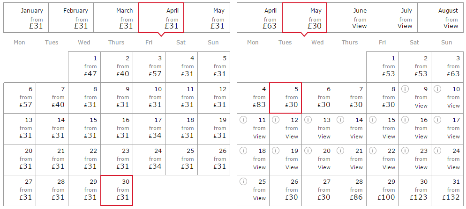466x209 pixels.
Task: Choose 31 May fare from £132
Action: pos(447,190)
